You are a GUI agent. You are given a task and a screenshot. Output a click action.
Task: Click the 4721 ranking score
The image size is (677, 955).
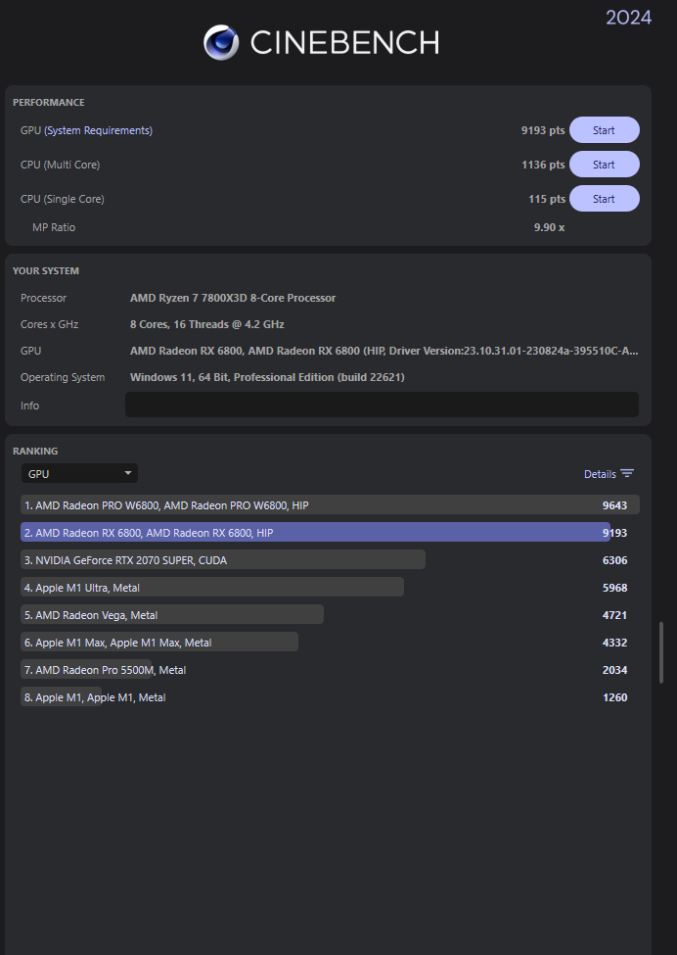(x=614, y=615)
